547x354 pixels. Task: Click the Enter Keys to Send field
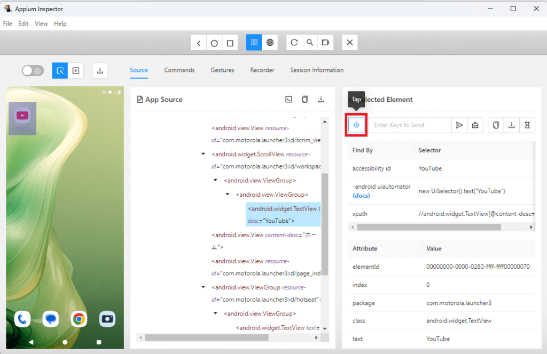point(410,125)
